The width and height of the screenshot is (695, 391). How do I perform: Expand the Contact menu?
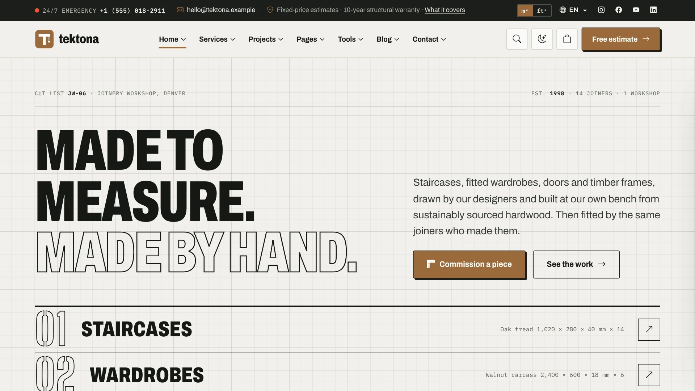(429, 39)
